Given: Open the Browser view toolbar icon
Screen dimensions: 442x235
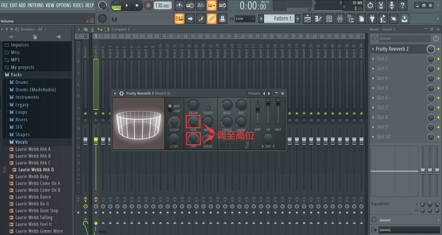Looking at the screenshot, I should tap(350, 19).
